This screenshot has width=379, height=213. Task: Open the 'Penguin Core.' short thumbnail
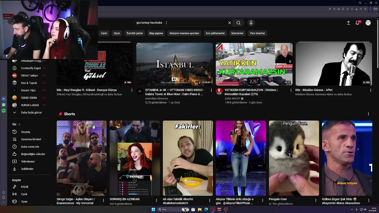pos(294,158)
